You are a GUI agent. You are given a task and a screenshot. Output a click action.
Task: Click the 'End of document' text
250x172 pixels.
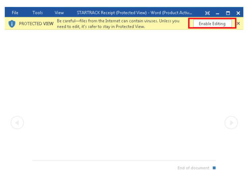coord(193,168)
